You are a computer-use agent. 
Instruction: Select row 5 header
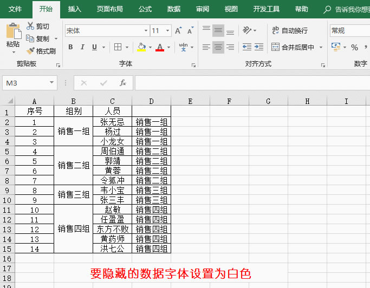[x=7, y=152]
